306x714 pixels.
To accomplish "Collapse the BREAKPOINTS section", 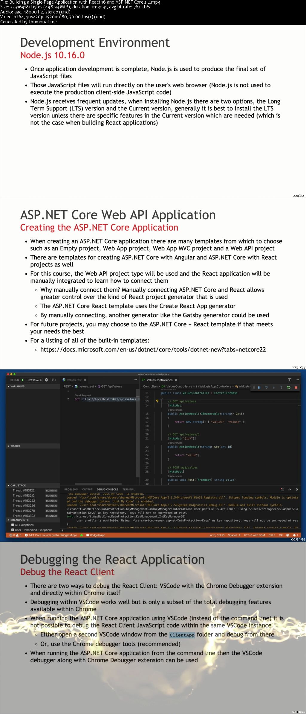I will 33,520.
